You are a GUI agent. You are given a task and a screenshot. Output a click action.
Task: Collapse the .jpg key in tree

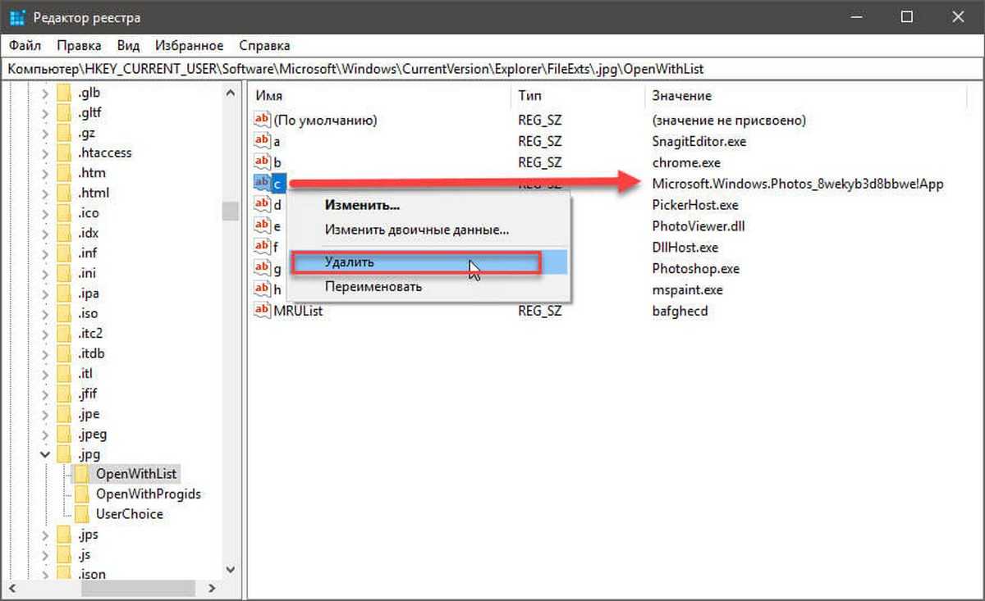pyautogui.click(x=45, y=454)
